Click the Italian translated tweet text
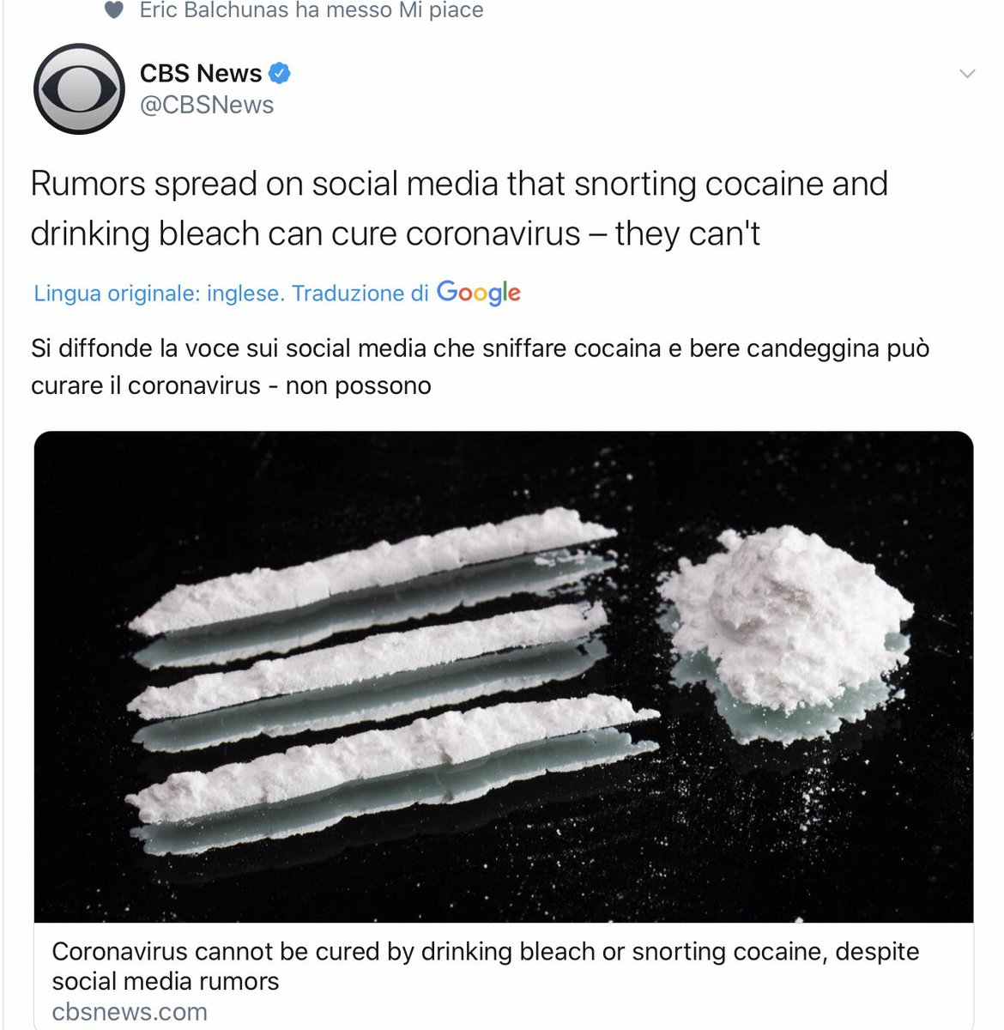The image size is (1004, 1030). click(x=481, y=367)
